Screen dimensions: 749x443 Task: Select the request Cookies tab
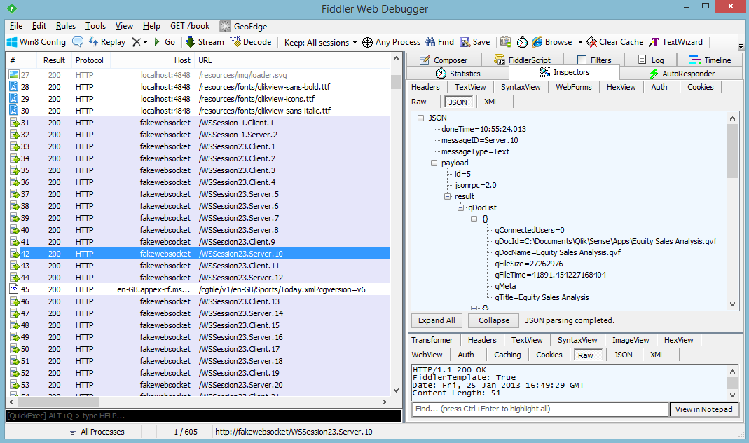pos(700,87)
